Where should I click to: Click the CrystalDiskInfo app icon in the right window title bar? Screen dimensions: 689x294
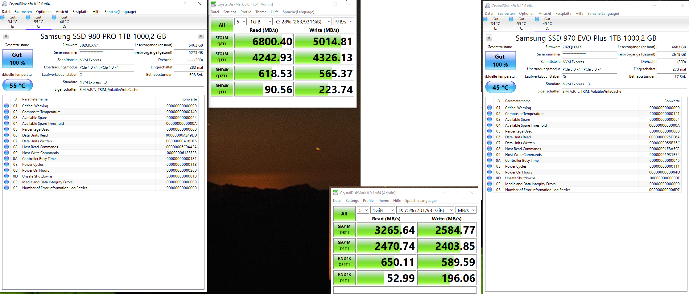488,6
